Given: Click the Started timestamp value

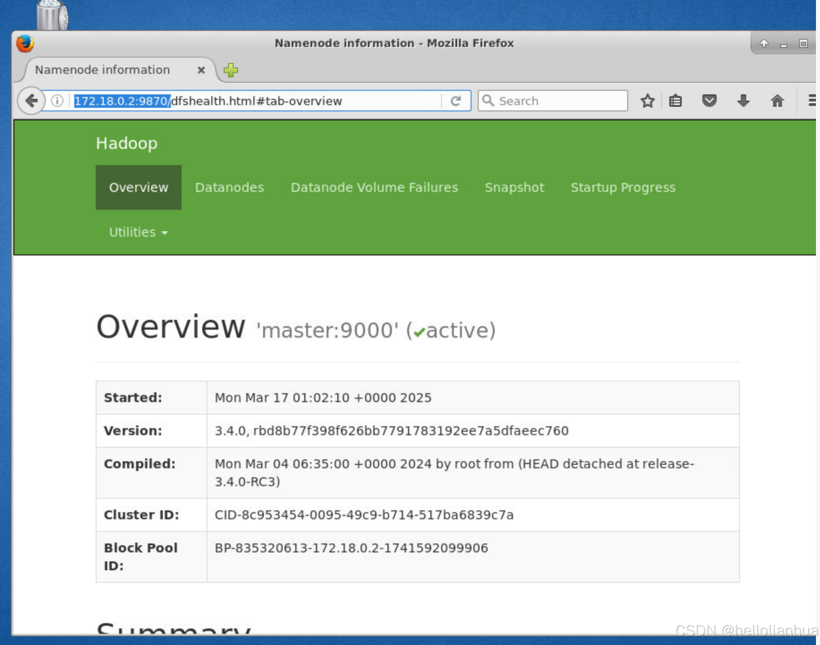Looking at the screenshot, I should 323,398.
